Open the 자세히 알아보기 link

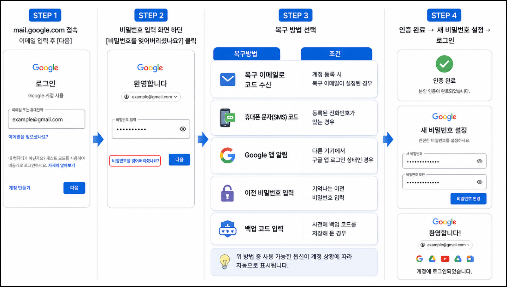[x=61, y=165]
